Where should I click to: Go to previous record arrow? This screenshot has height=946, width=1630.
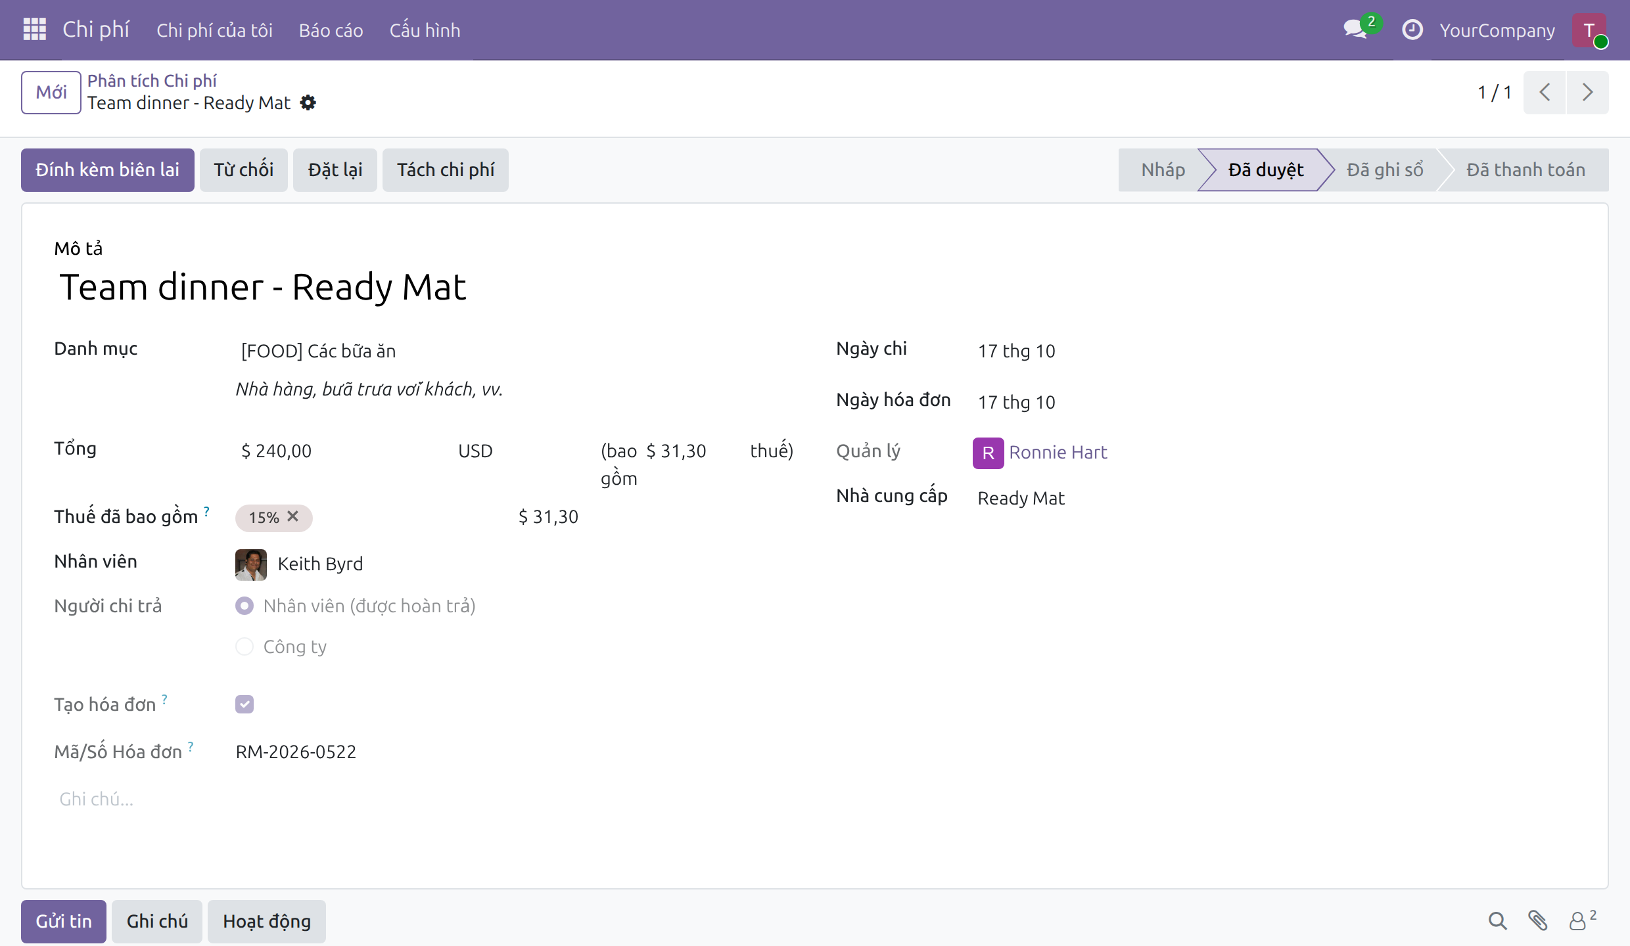coord(1545,92)
